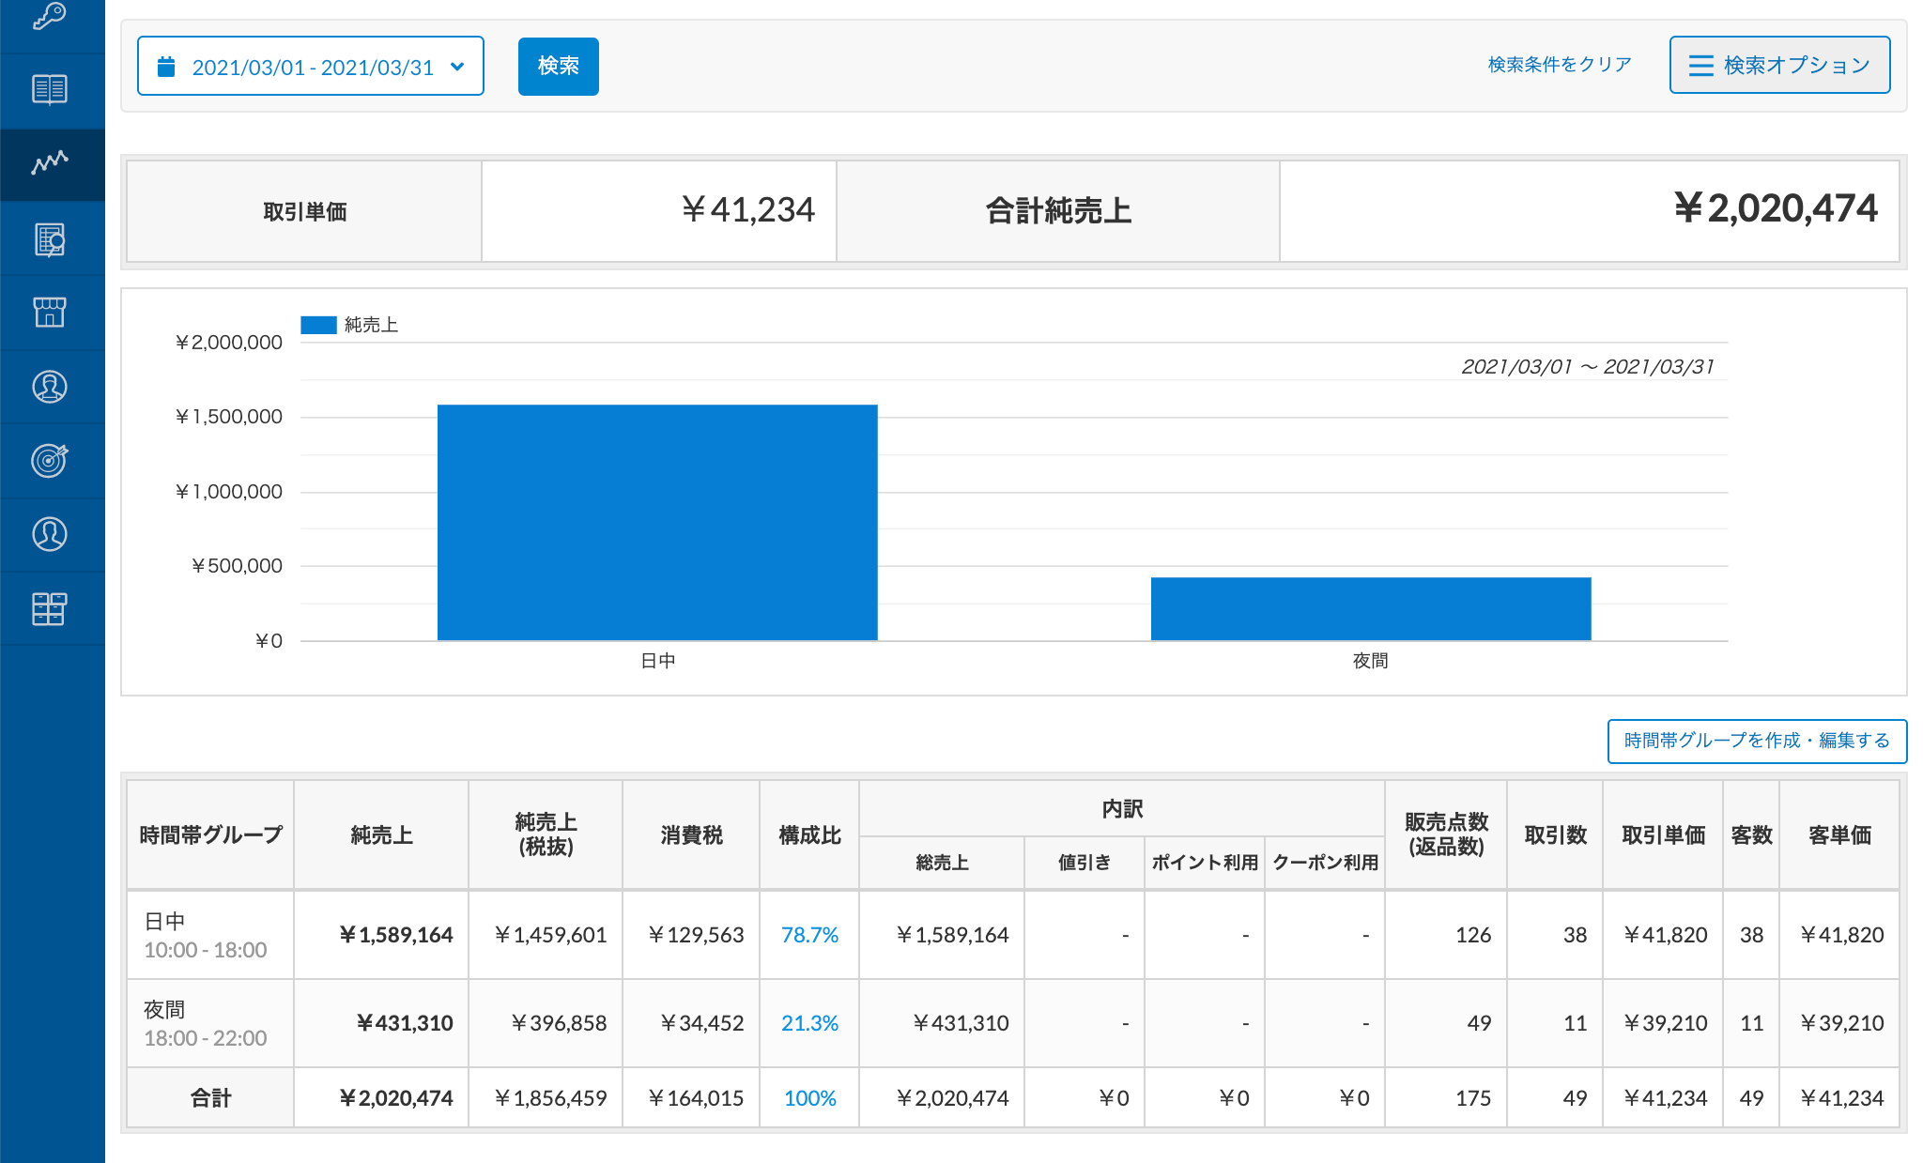Image resolution: width=1923 pixels, height=1163 pixels.
Task: Open the target goal sidebar icon
Action: pos(50,460)
